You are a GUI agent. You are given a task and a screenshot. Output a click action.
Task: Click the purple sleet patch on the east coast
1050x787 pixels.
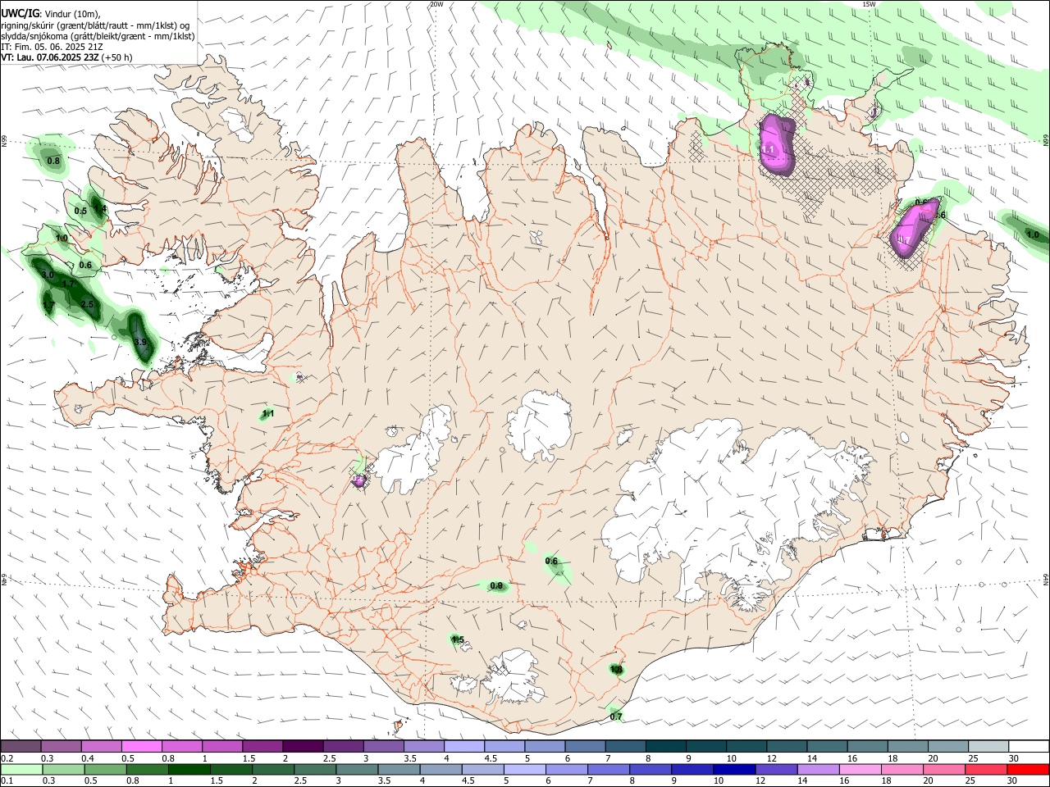(x=913, y=229)
